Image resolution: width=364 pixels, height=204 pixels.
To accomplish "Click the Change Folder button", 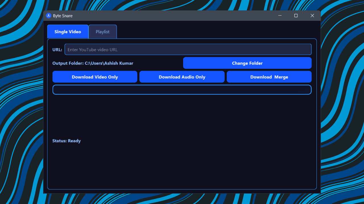I will [x=247, y=63].
